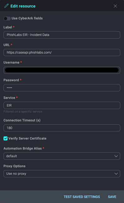Toggle the Use CyberArk fields switch
Image resolution: width=124 pixels, height=203 pixels.
tap(7, 18)
